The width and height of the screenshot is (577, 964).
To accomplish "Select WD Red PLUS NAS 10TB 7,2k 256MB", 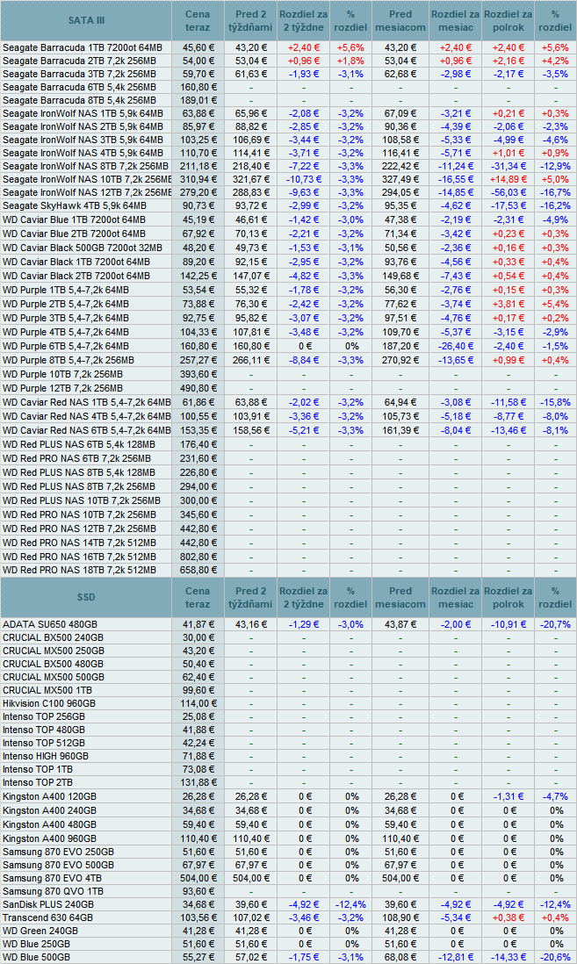I will tap(81, 501).
